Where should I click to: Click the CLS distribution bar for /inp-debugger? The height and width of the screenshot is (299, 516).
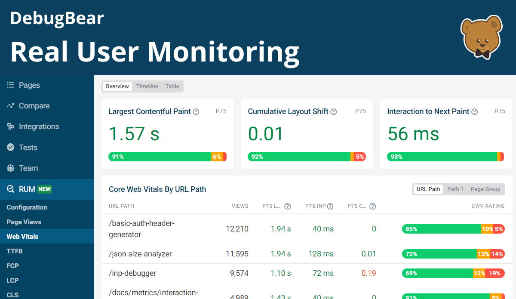tap(451, 273)
